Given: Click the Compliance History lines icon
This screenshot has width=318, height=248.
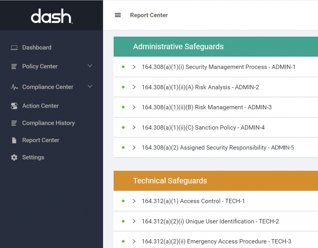Looking at the screenshot, I should [14, 123].
